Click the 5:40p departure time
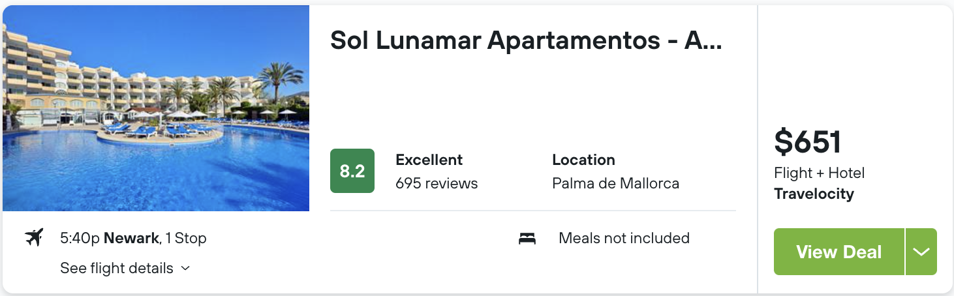 click(80, 238)
